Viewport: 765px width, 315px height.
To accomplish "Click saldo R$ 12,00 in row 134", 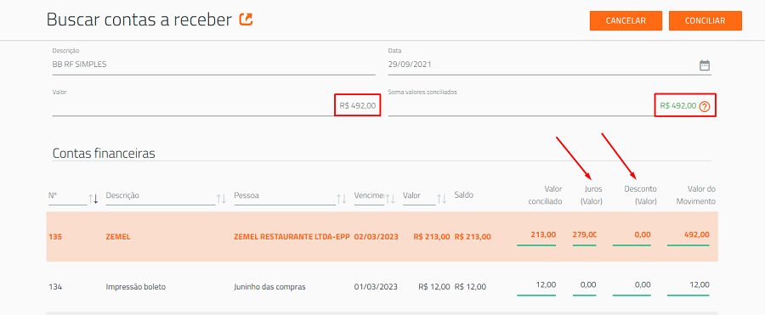I will point(470,287).
